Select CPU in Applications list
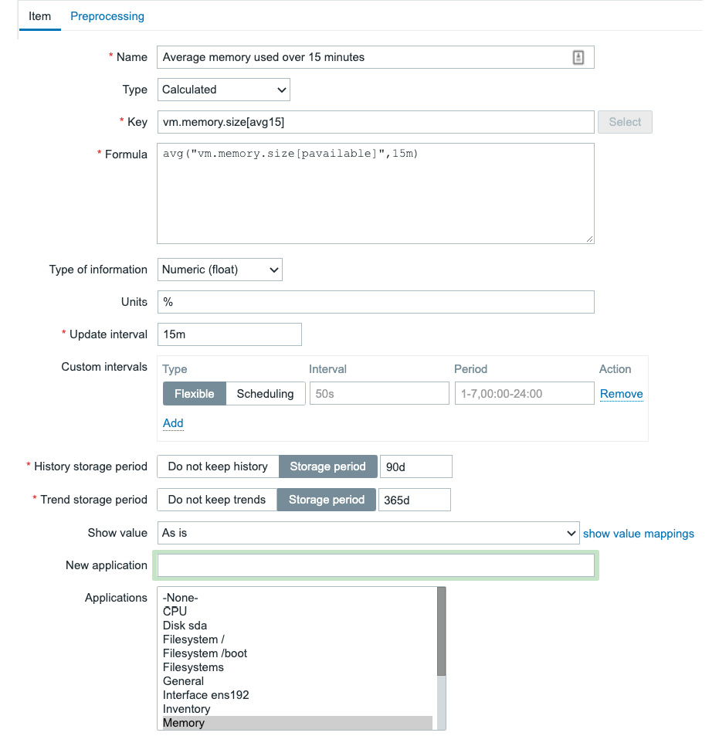Viewport: 719px width, 736px height. tap(297, 612)
